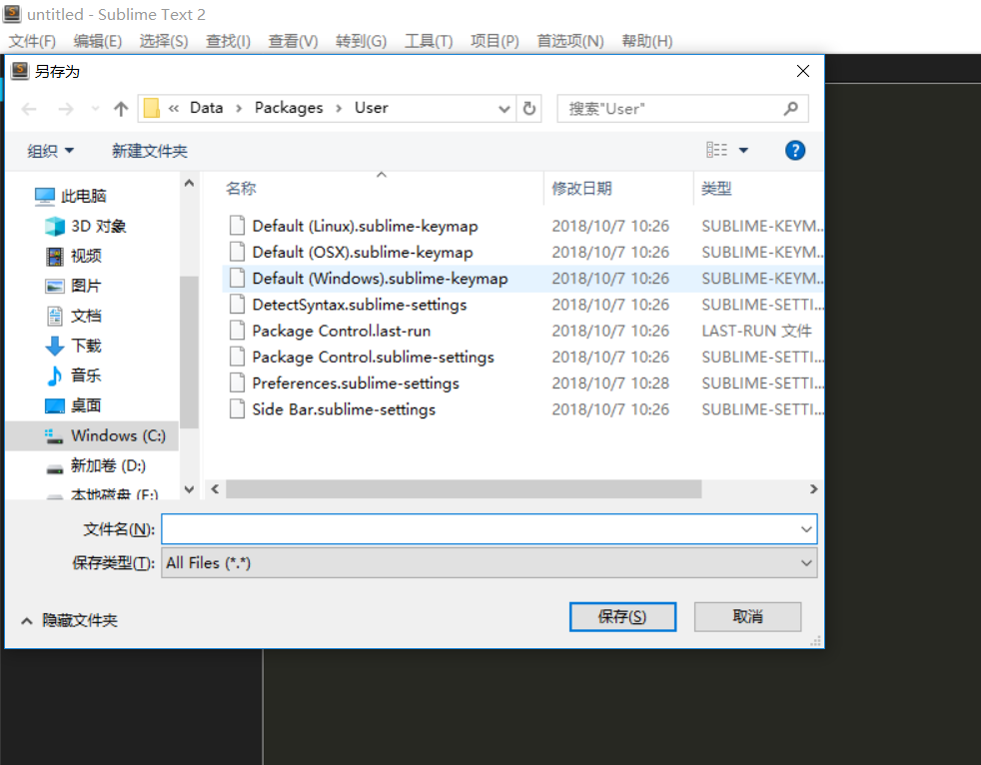Select Preferences.sublime-settings file
The height and width of the screenshot is (765, 981).
[356, 383]
